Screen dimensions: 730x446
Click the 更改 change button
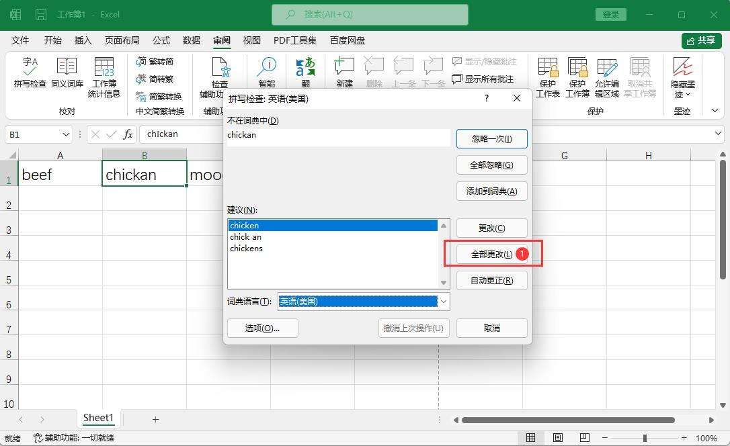(x=491, y=228)
